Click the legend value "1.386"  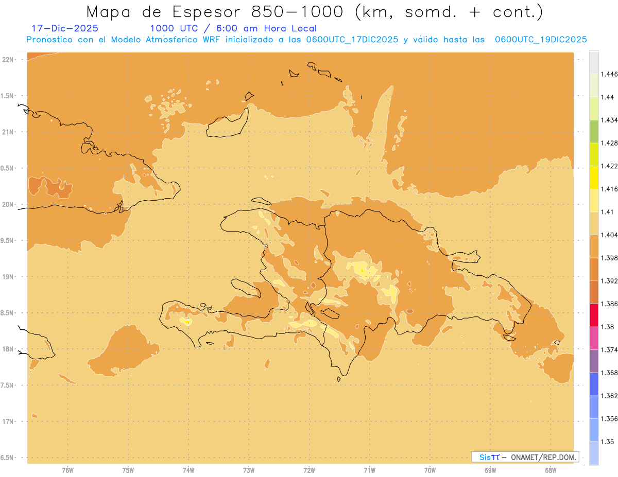coord(609,304)
